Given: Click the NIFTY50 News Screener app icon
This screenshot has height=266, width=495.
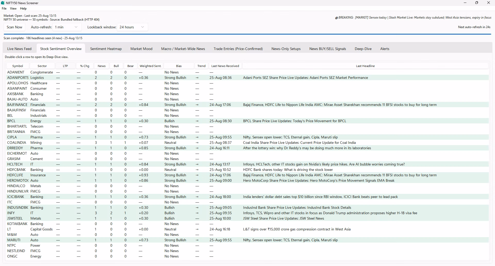Looking at the screenshot, I should [x=3, y=3].
